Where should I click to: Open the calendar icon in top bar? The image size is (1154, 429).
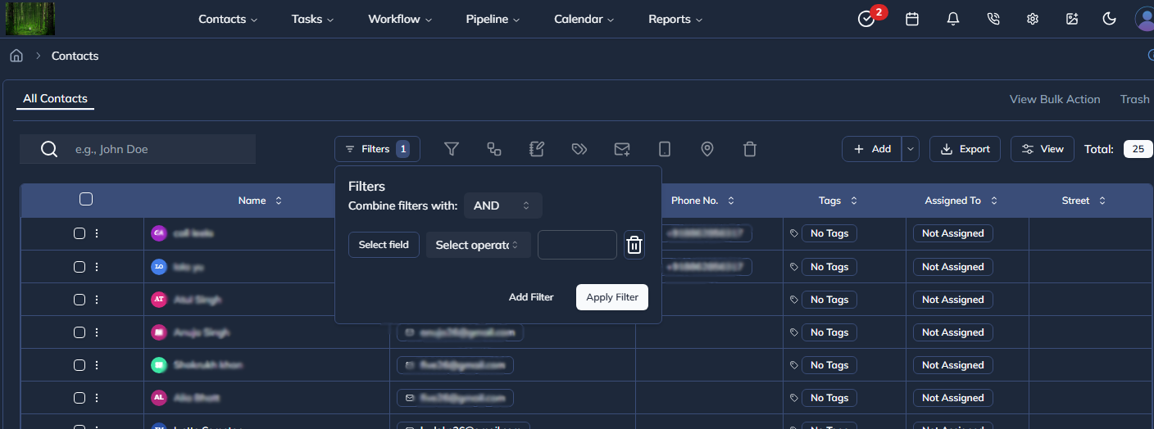(911, 19)
